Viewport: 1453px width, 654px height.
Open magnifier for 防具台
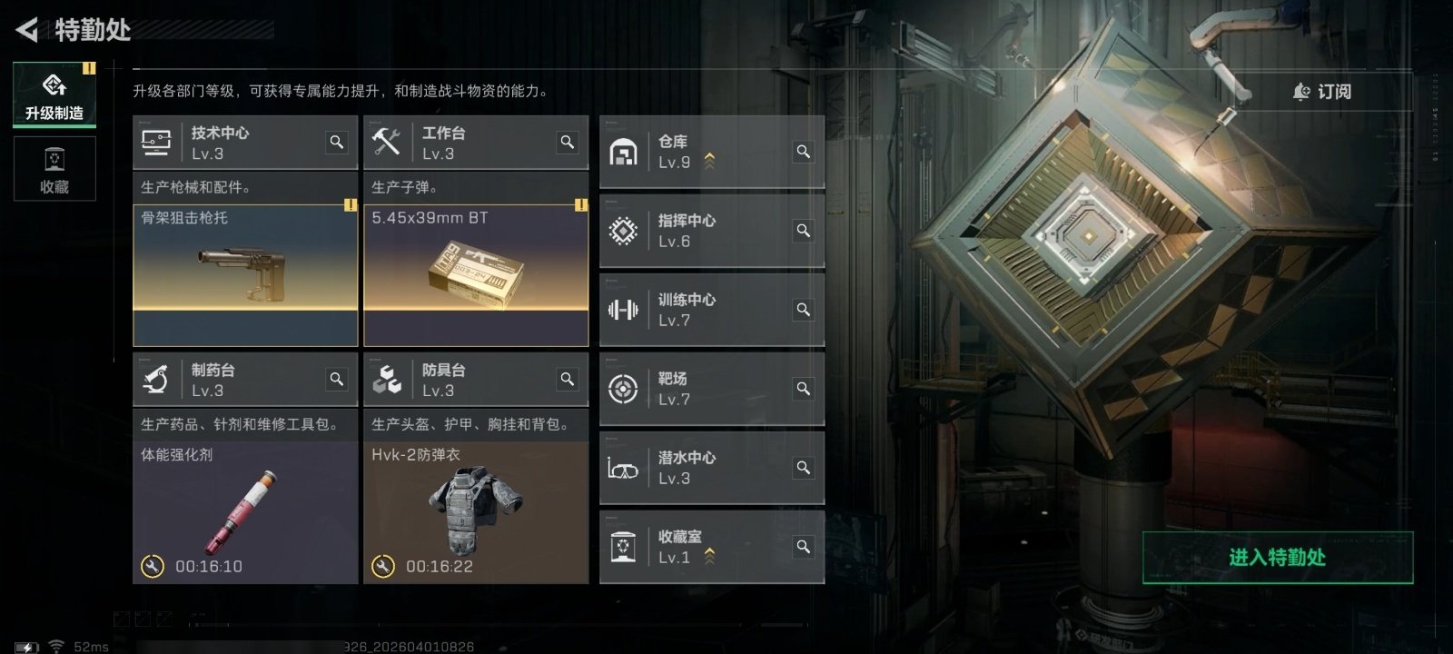coord(568,380)
